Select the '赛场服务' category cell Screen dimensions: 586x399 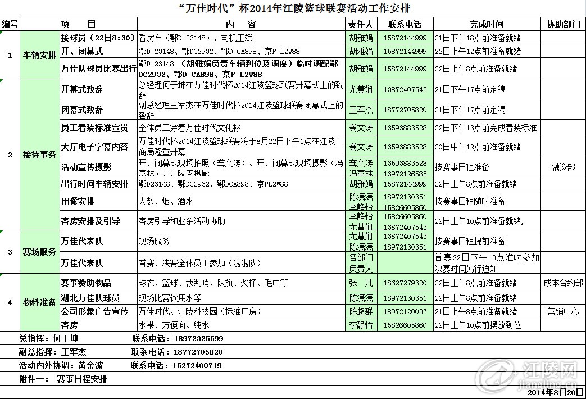(40, 252)
